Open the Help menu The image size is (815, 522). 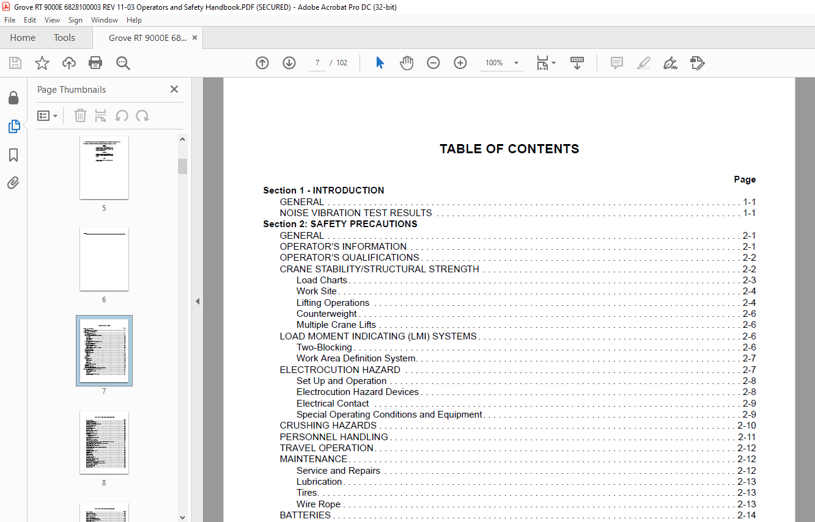(x=134, y=20)
